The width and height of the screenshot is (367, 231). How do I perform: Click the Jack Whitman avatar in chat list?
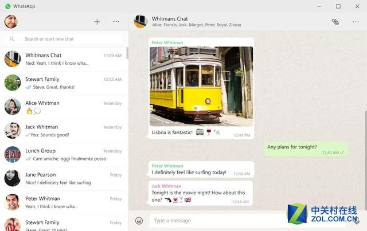(13, 131)
